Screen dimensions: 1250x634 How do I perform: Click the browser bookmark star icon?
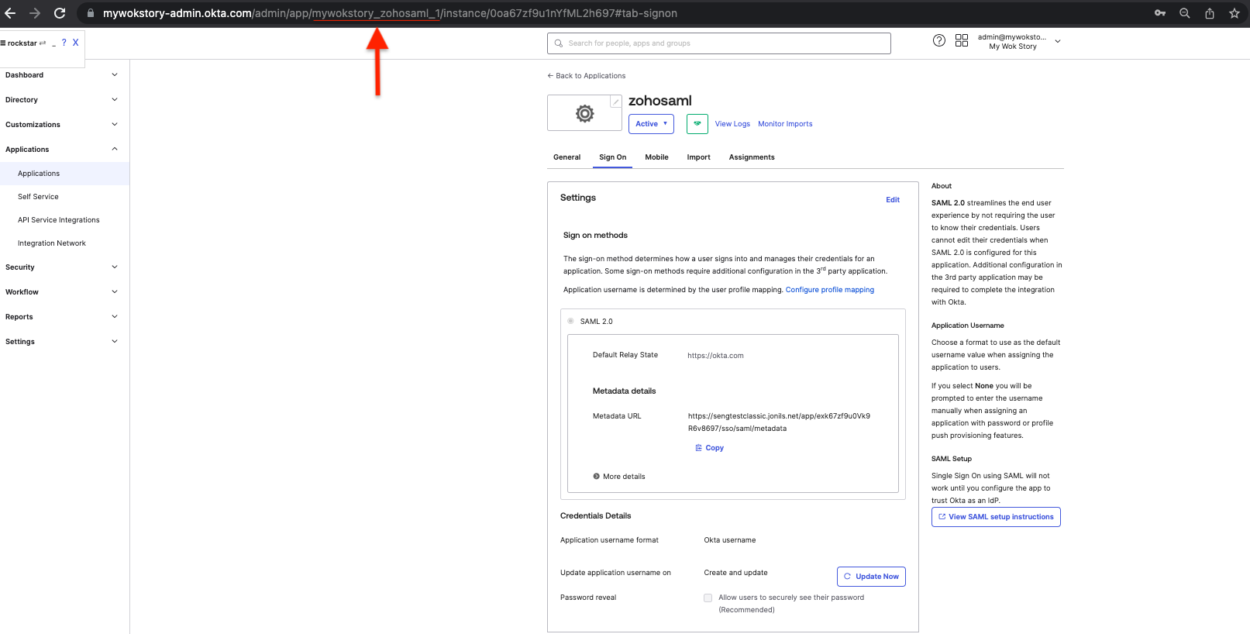pyautogui.click(x=1234, y=13)
